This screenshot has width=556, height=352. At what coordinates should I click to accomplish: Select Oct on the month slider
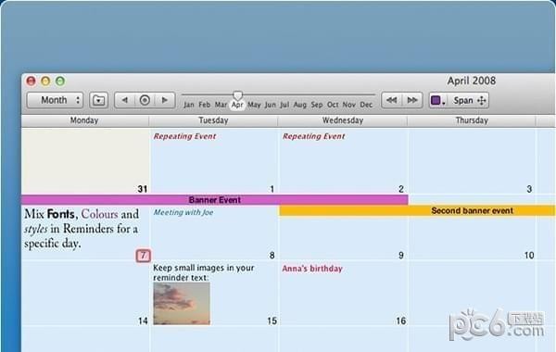pyautogui.click(x=333, y=105)
